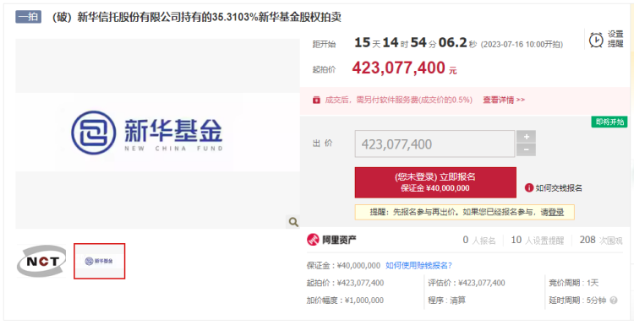Open the 如何交钱报名 help link

point(559,187)
